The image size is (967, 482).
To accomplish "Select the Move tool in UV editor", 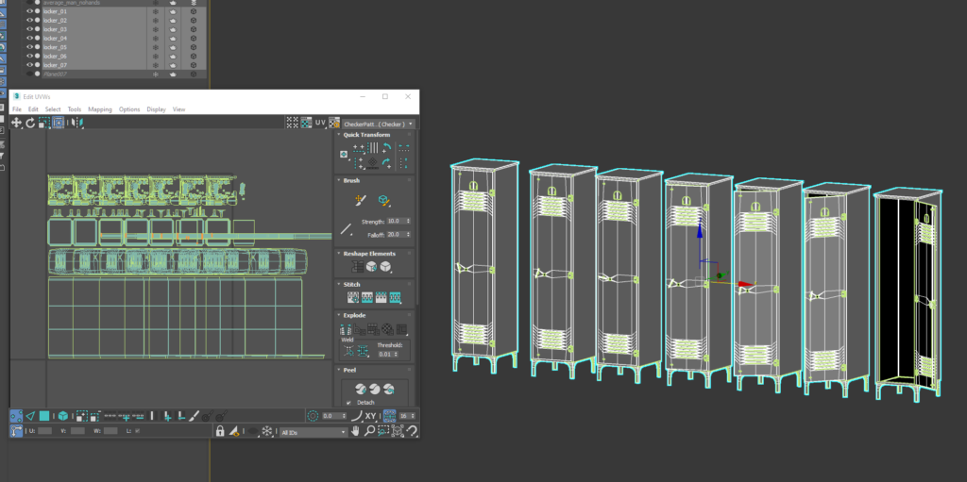I will 16,123.
